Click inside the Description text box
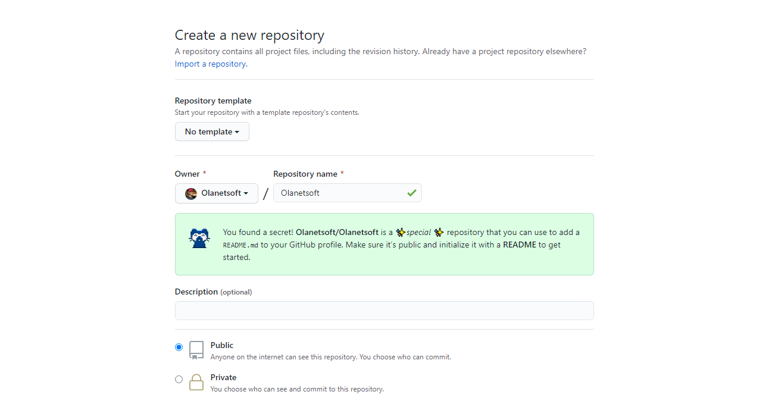 point(384,311)
